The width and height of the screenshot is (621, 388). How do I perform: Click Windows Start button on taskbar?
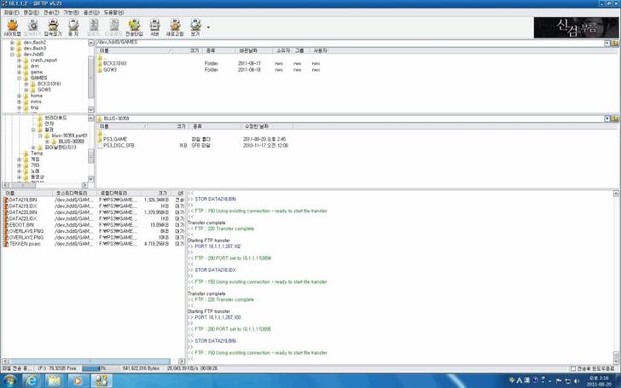tap(10, 379)
